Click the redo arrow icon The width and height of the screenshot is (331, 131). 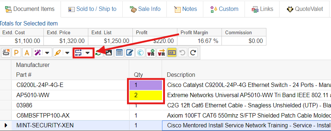tap(193, 53)
